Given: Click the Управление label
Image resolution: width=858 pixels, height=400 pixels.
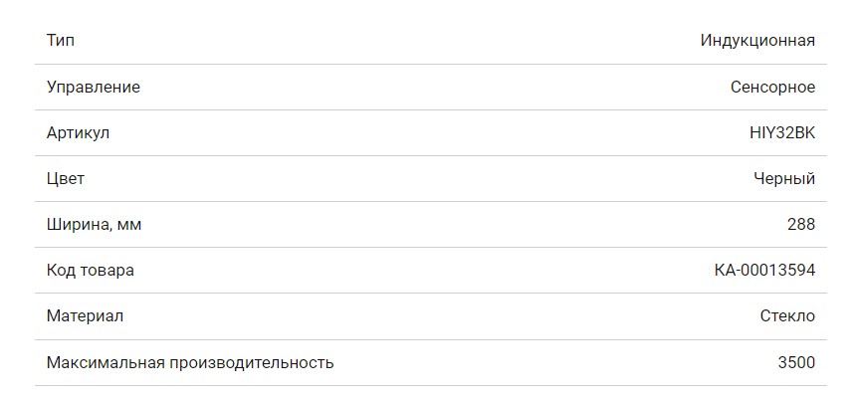Looking at the screenshot, I should (x=94, y=88).
